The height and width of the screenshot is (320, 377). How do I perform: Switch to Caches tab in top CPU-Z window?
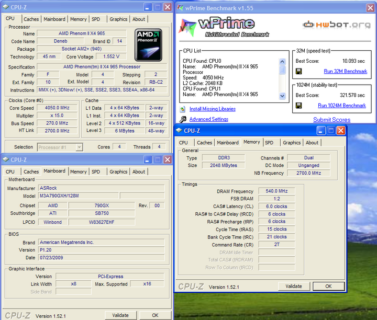click(x=31, y=19)
